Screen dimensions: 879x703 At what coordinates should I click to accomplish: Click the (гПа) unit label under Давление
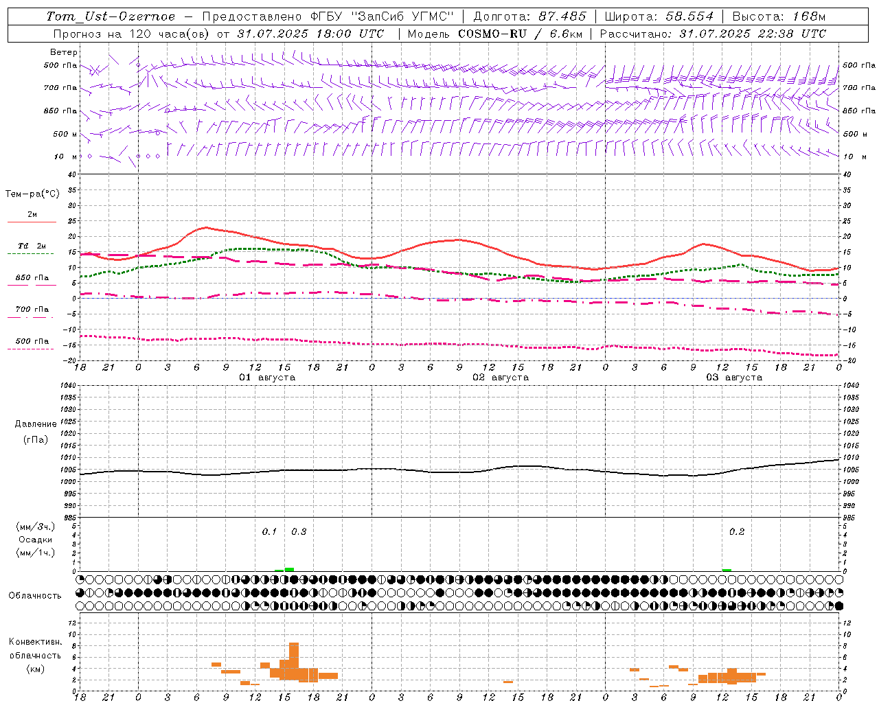pyautogui.click(x=36, y=439)
